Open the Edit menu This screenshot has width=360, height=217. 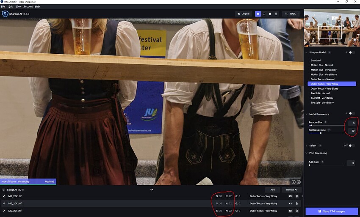[x=11, y=7]
